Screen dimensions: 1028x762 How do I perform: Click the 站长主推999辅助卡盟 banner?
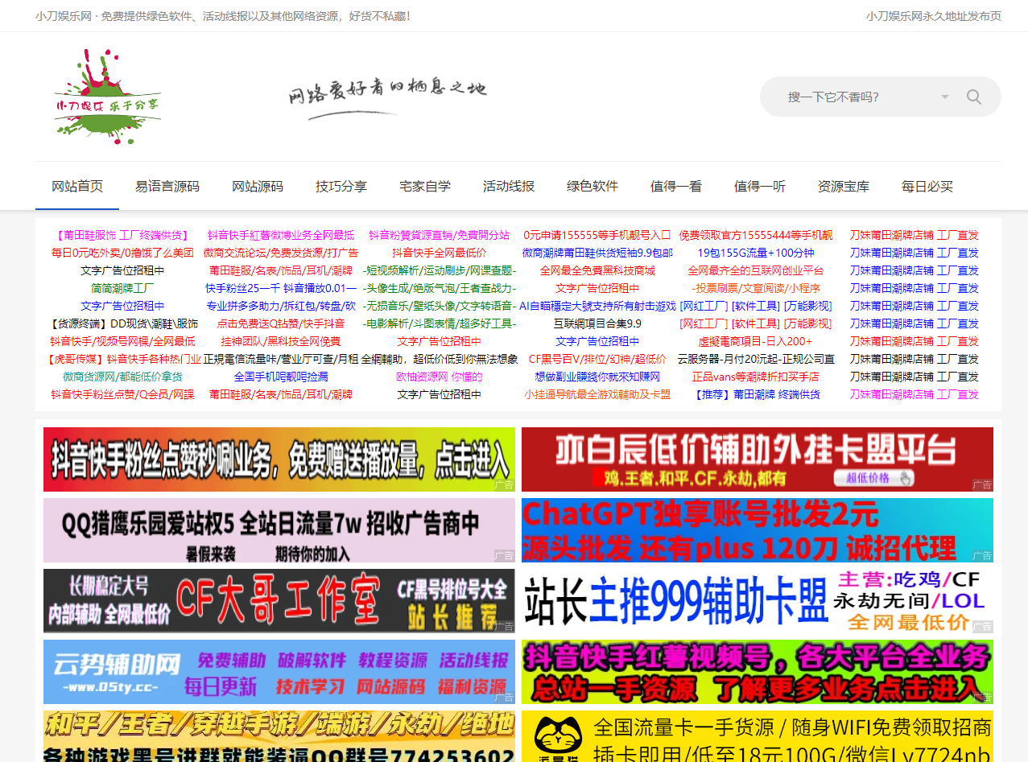click(757, 601)
